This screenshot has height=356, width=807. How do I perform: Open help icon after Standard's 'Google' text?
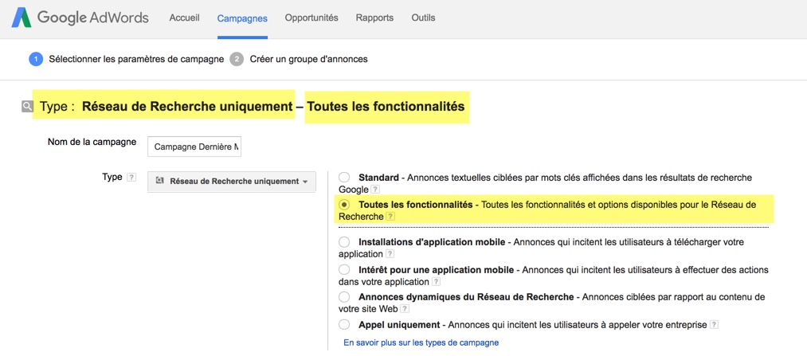point(375,190)
